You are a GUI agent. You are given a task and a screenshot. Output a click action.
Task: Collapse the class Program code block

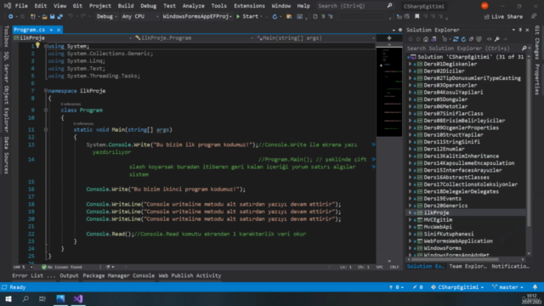click(x=46, y=110)
